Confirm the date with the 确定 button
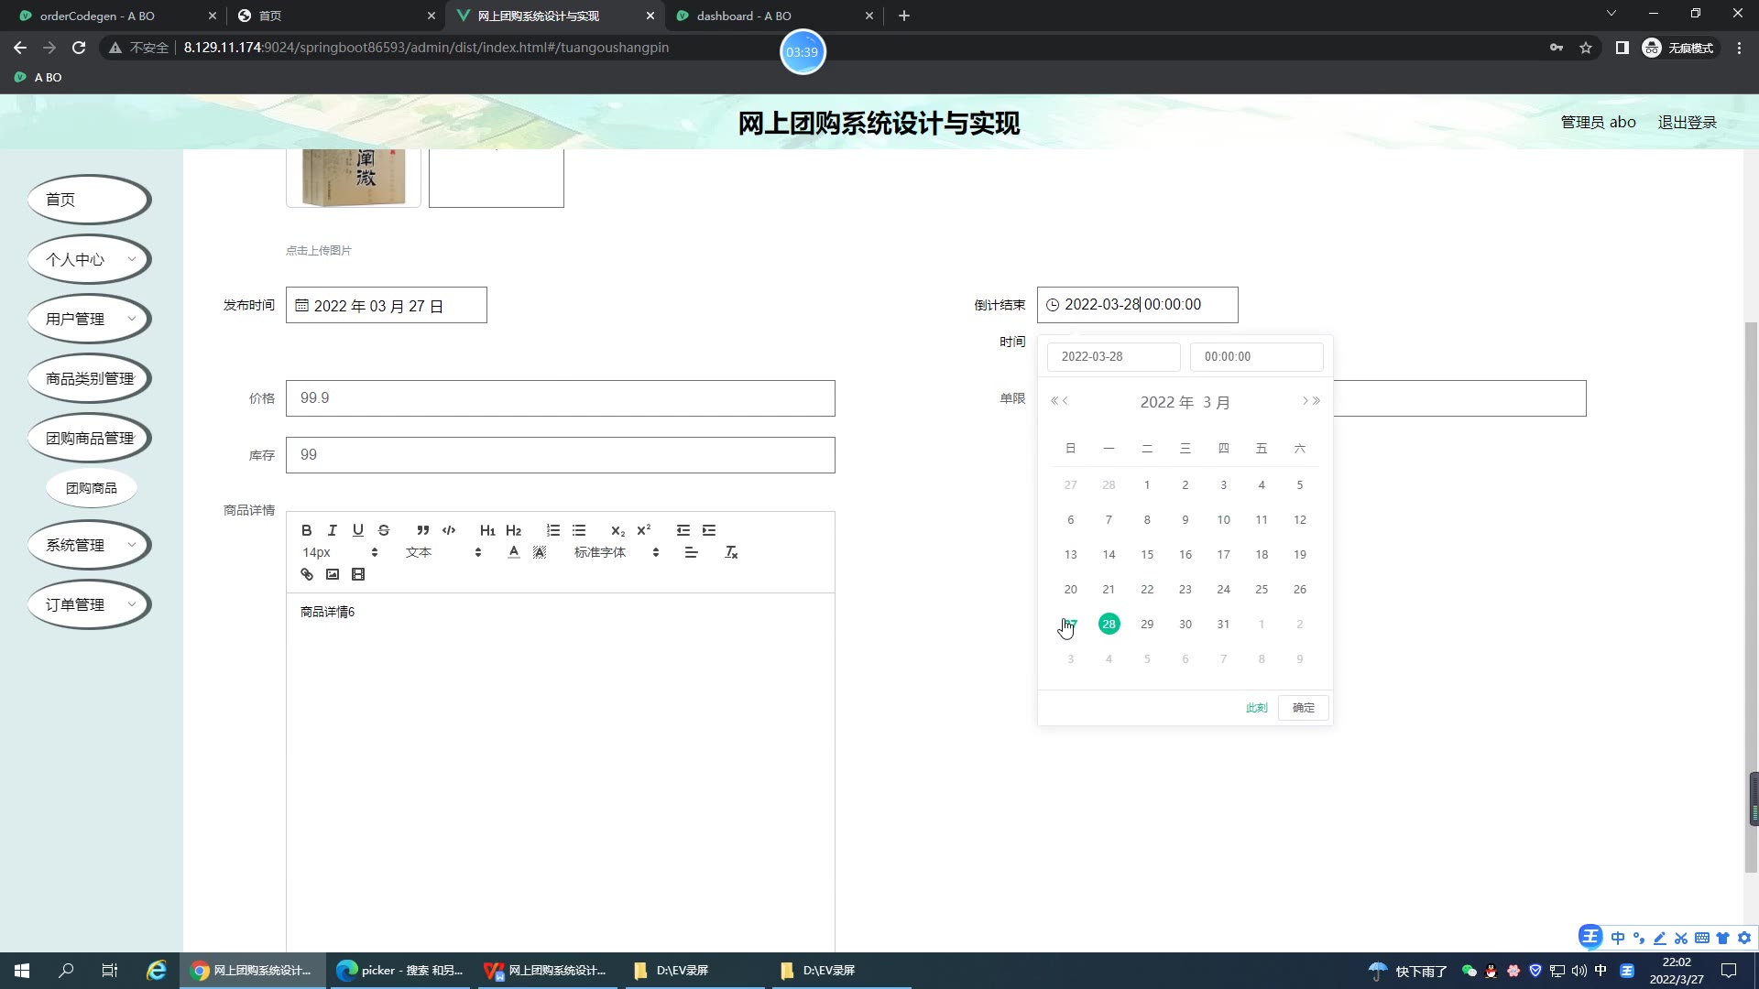Viewport: 1759px width, 989px height. (x=1303, y=708)
